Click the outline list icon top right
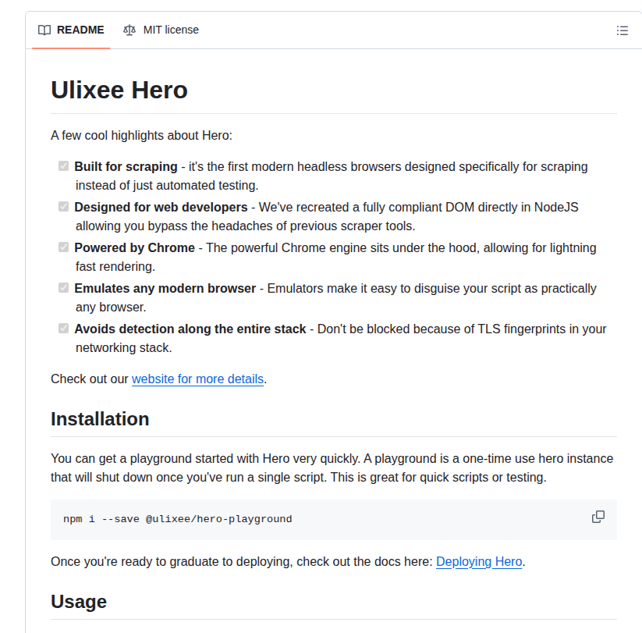 pyautogui.click(x=622, y=30)
